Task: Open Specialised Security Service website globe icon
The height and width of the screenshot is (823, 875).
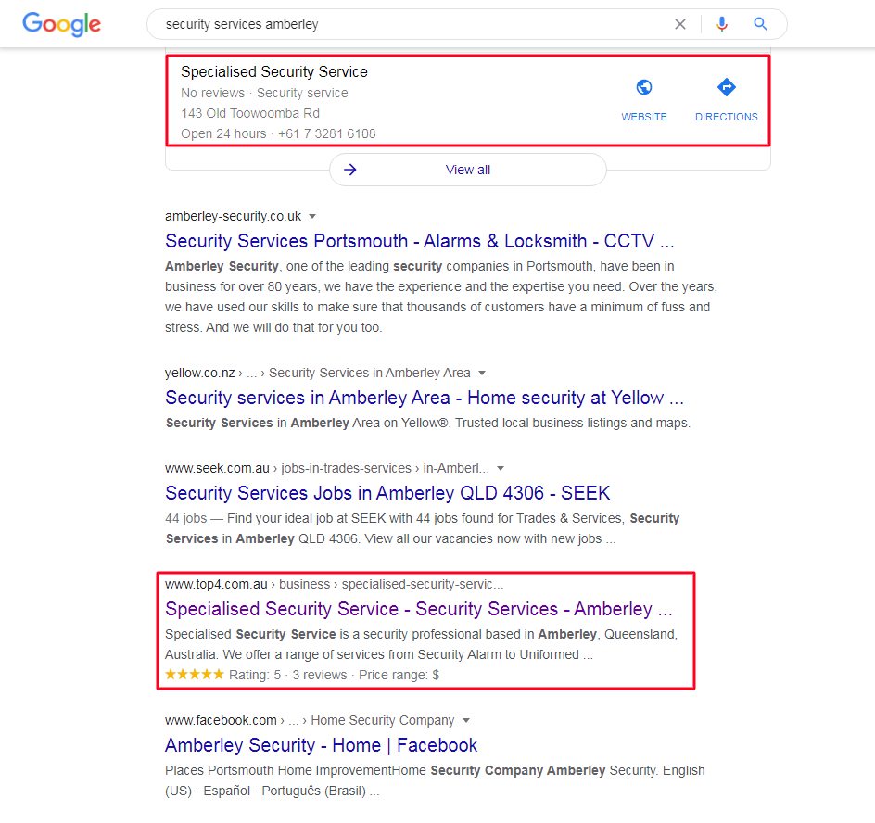Action: click(x=644, y=88)
